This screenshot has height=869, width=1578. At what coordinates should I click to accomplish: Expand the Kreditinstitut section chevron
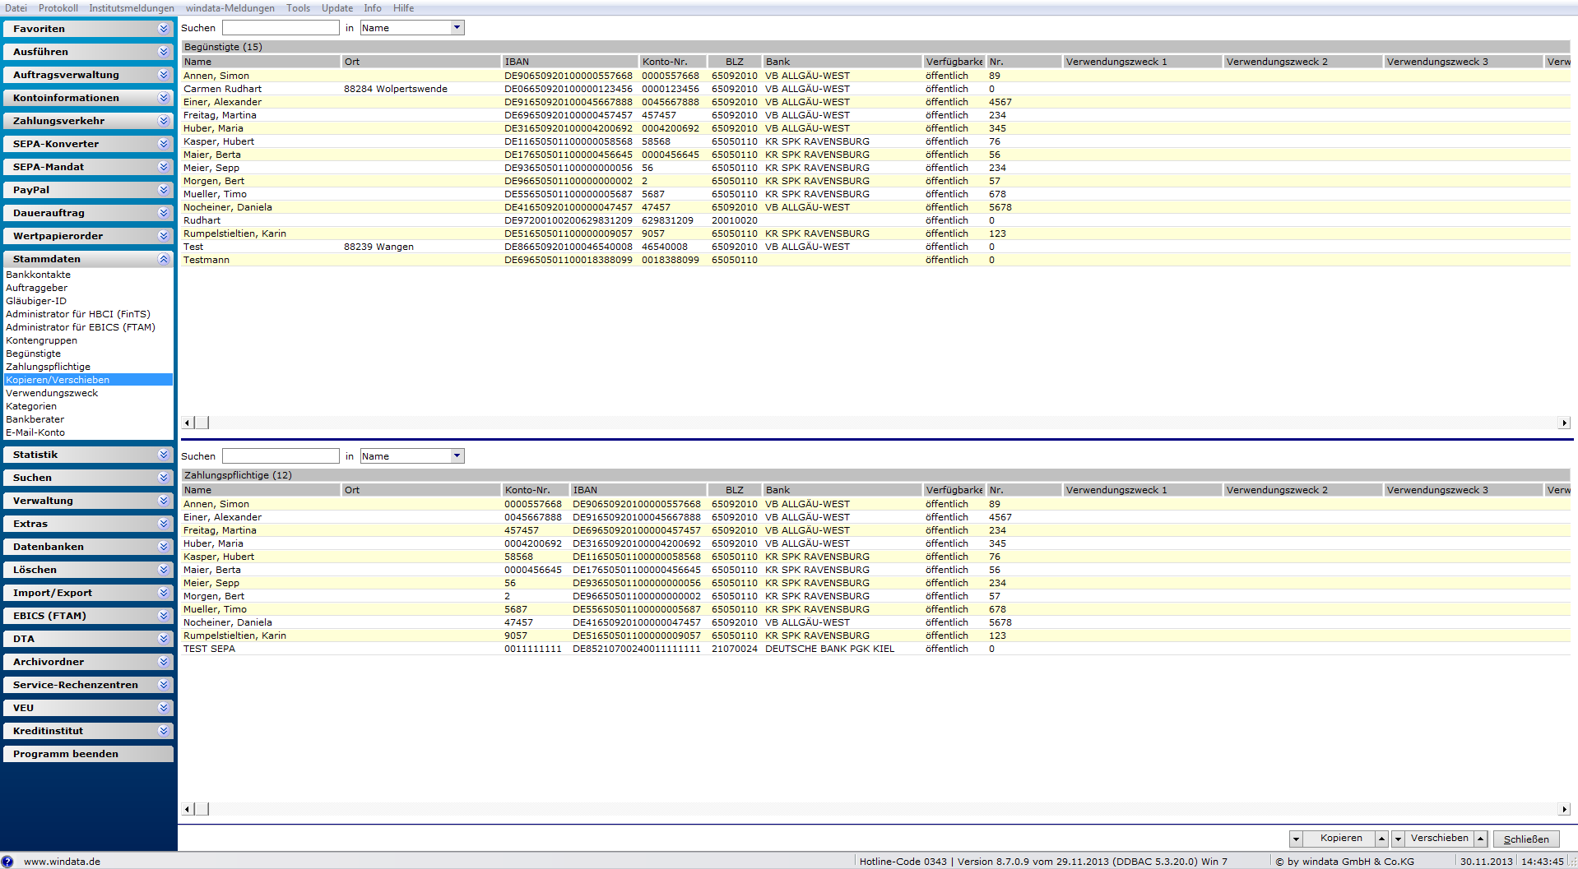tap(164, 731)
